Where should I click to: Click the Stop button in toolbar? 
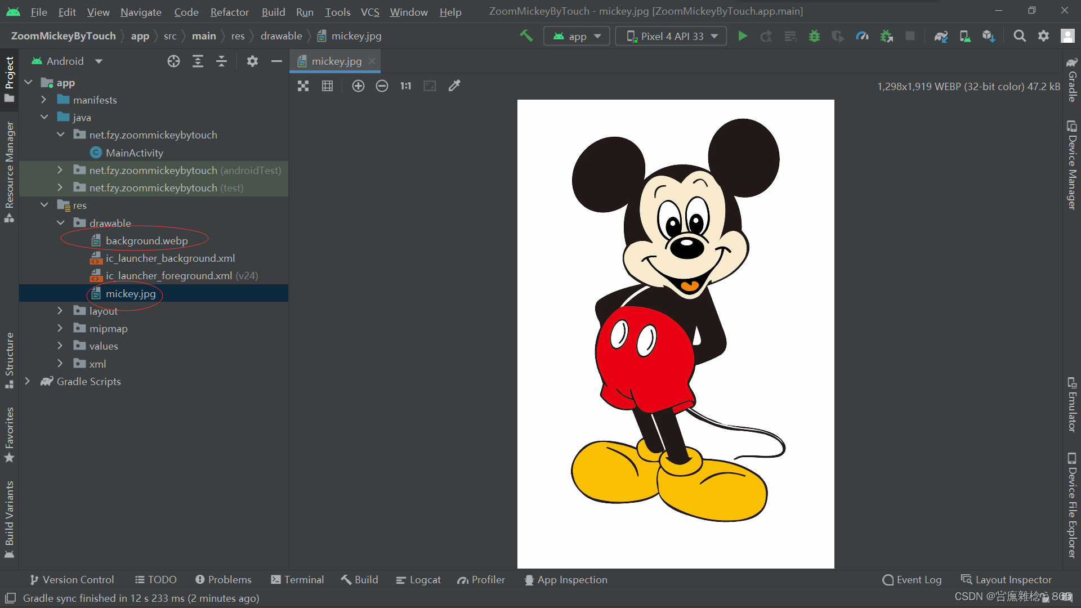pyautogui.click(x=910, y=36)
